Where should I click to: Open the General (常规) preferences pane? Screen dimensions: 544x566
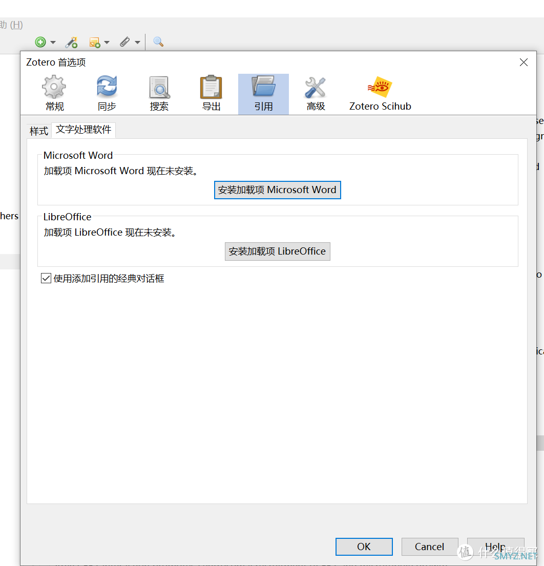click(x=54, y=94)
